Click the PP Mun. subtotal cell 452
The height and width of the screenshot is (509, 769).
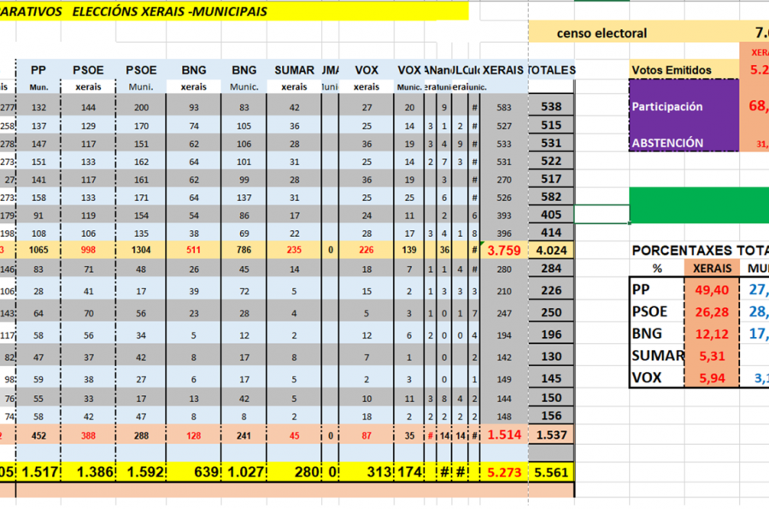tap(38, 435)
